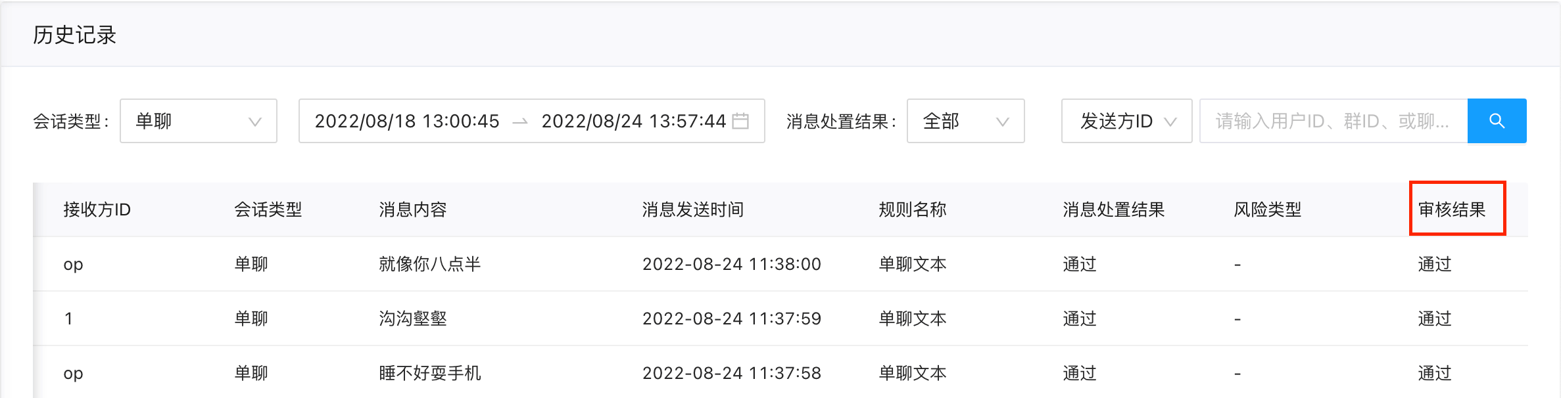
Task: Click the blue search magnifier button
Action: pyautogui.click(x=1497, y=121)
